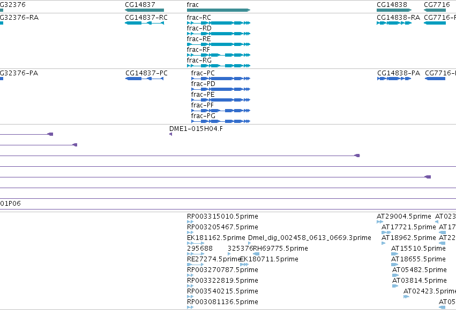Select EST EK180711.5prime

269,259
